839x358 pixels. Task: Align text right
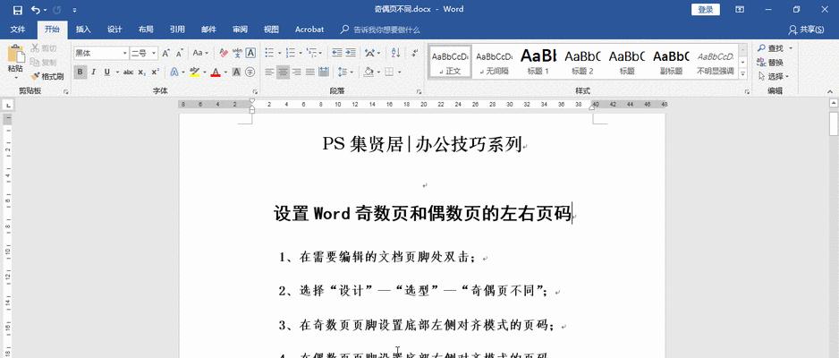[x=296, y=72]
